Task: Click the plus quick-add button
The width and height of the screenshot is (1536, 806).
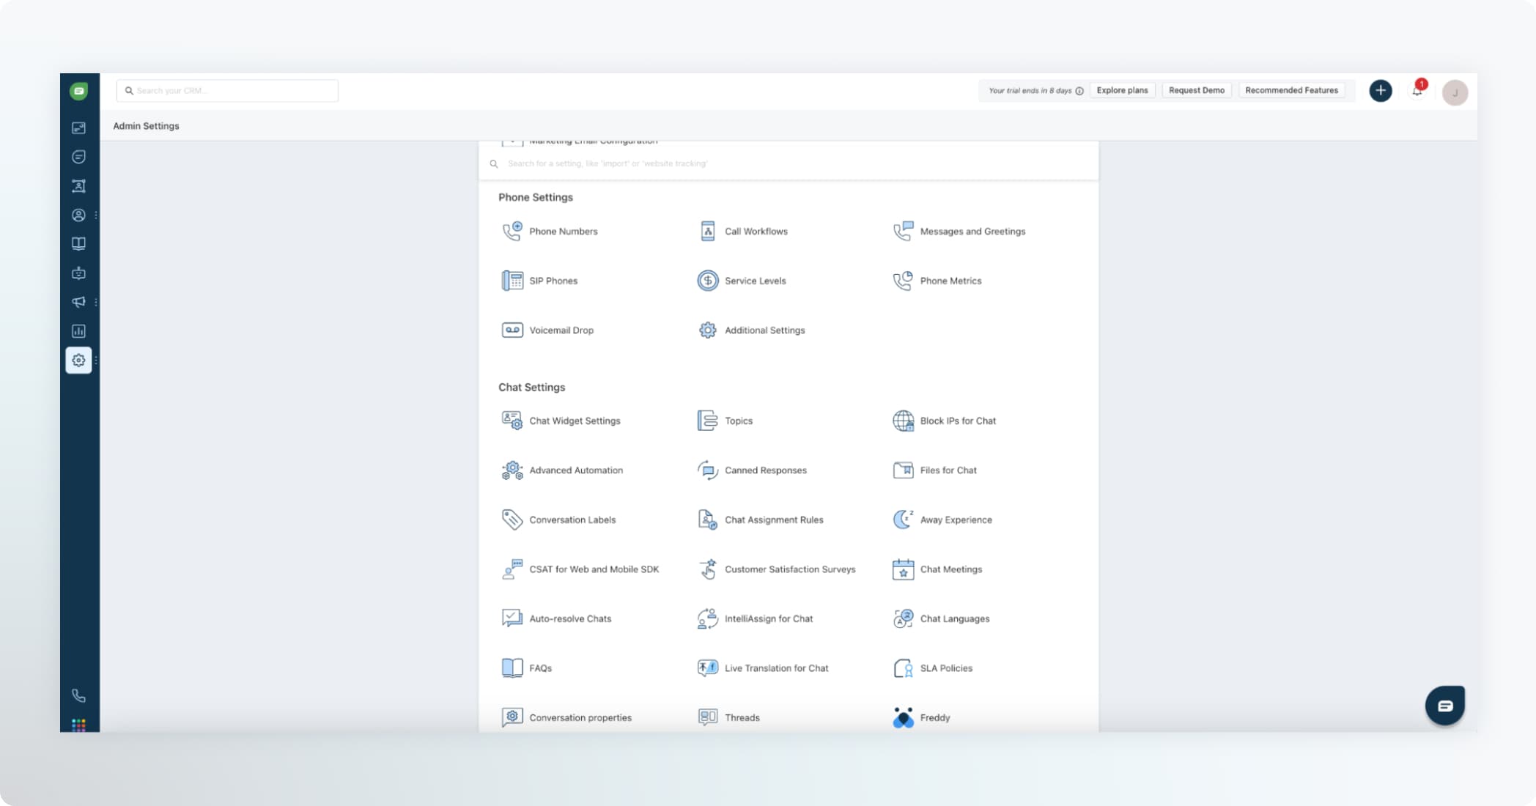Action: point(1381,91)
